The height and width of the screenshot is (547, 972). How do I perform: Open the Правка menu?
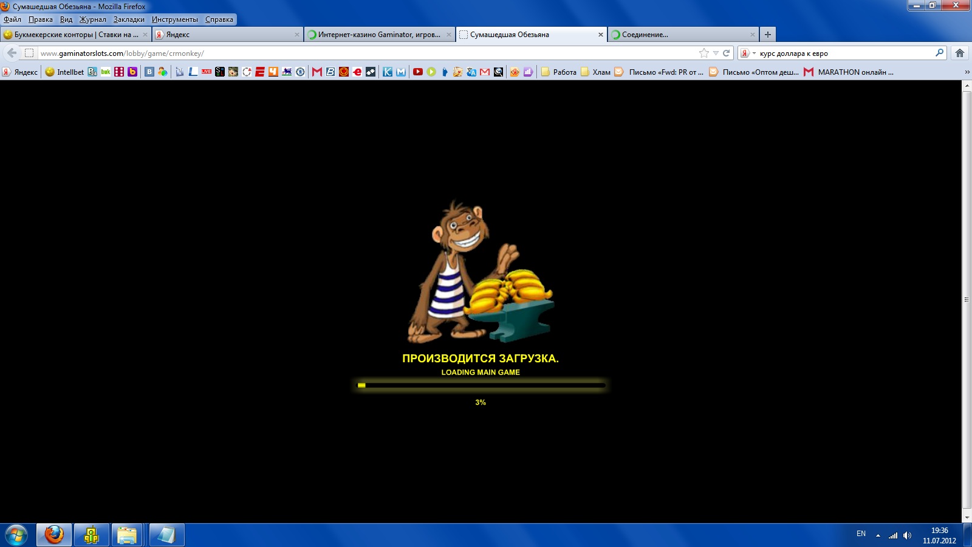[41, 19]
